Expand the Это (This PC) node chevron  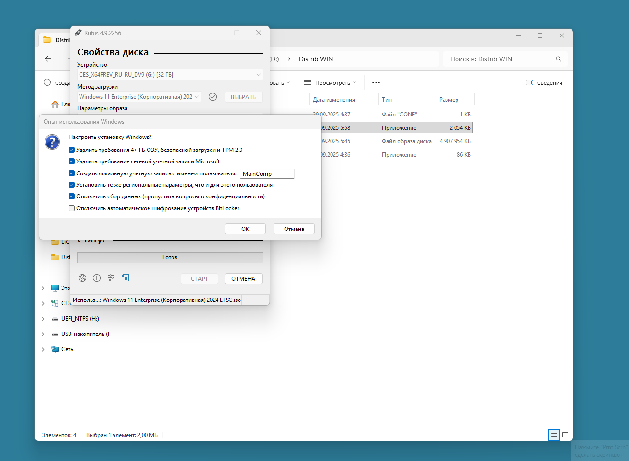pyautogui.click(x=43, y=288)
